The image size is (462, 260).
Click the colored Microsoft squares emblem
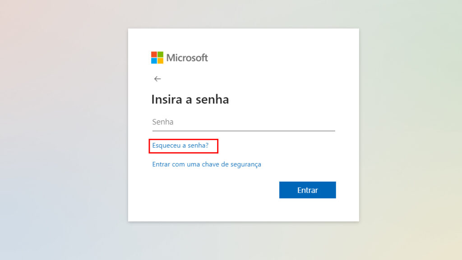click(156, 58)
